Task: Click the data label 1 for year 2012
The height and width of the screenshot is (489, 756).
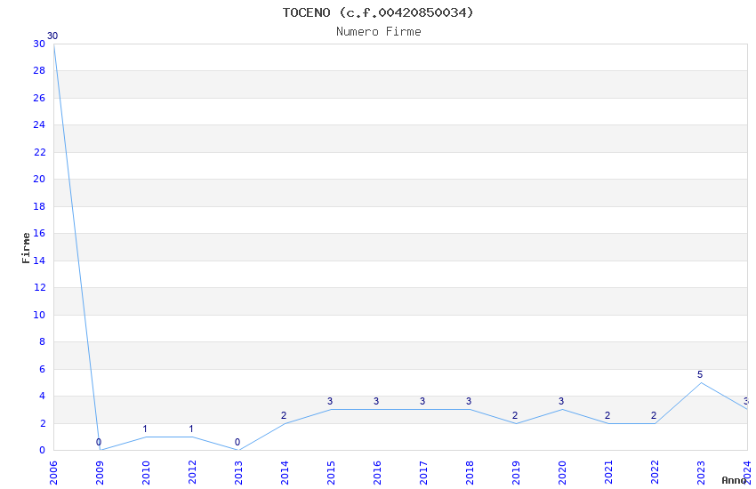Action: pos(191,429)
